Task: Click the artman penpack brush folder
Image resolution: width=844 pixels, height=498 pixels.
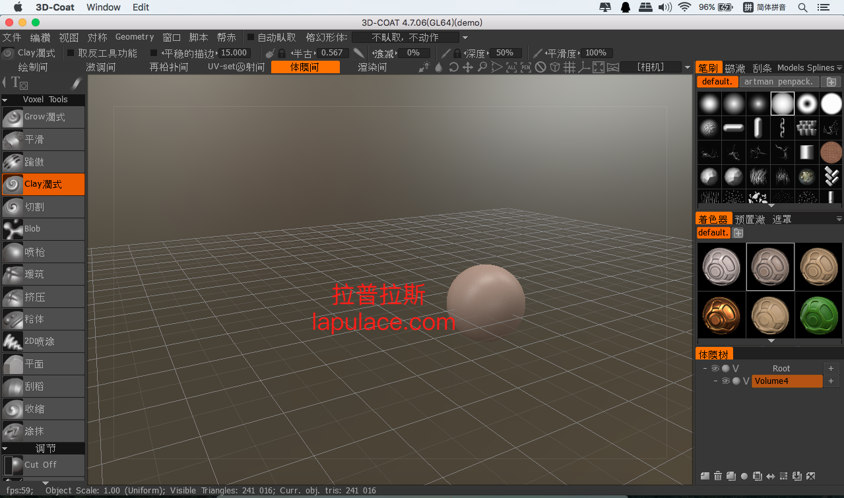Action: [x=779, y=82]
